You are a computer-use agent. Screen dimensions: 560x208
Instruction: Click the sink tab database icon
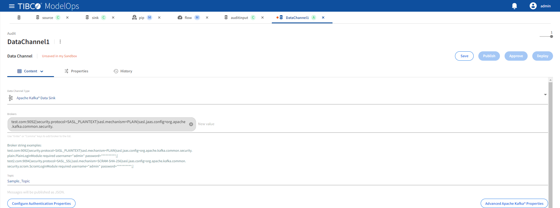click(x=87, y=18)
